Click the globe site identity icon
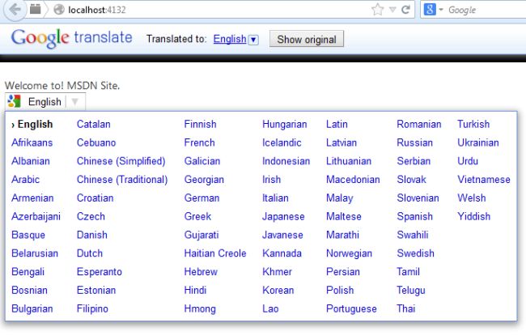The height and width of the screenshot is (336, 526). click(59, 10)
